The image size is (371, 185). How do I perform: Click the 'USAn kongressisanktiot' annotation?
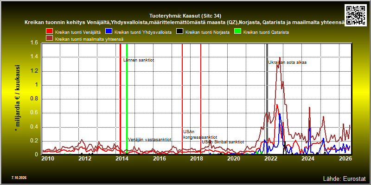tap(200, 135)
